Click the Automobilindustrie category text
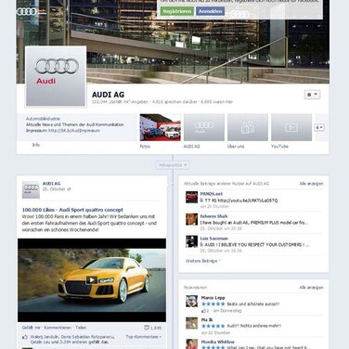 tap(43, 119)
